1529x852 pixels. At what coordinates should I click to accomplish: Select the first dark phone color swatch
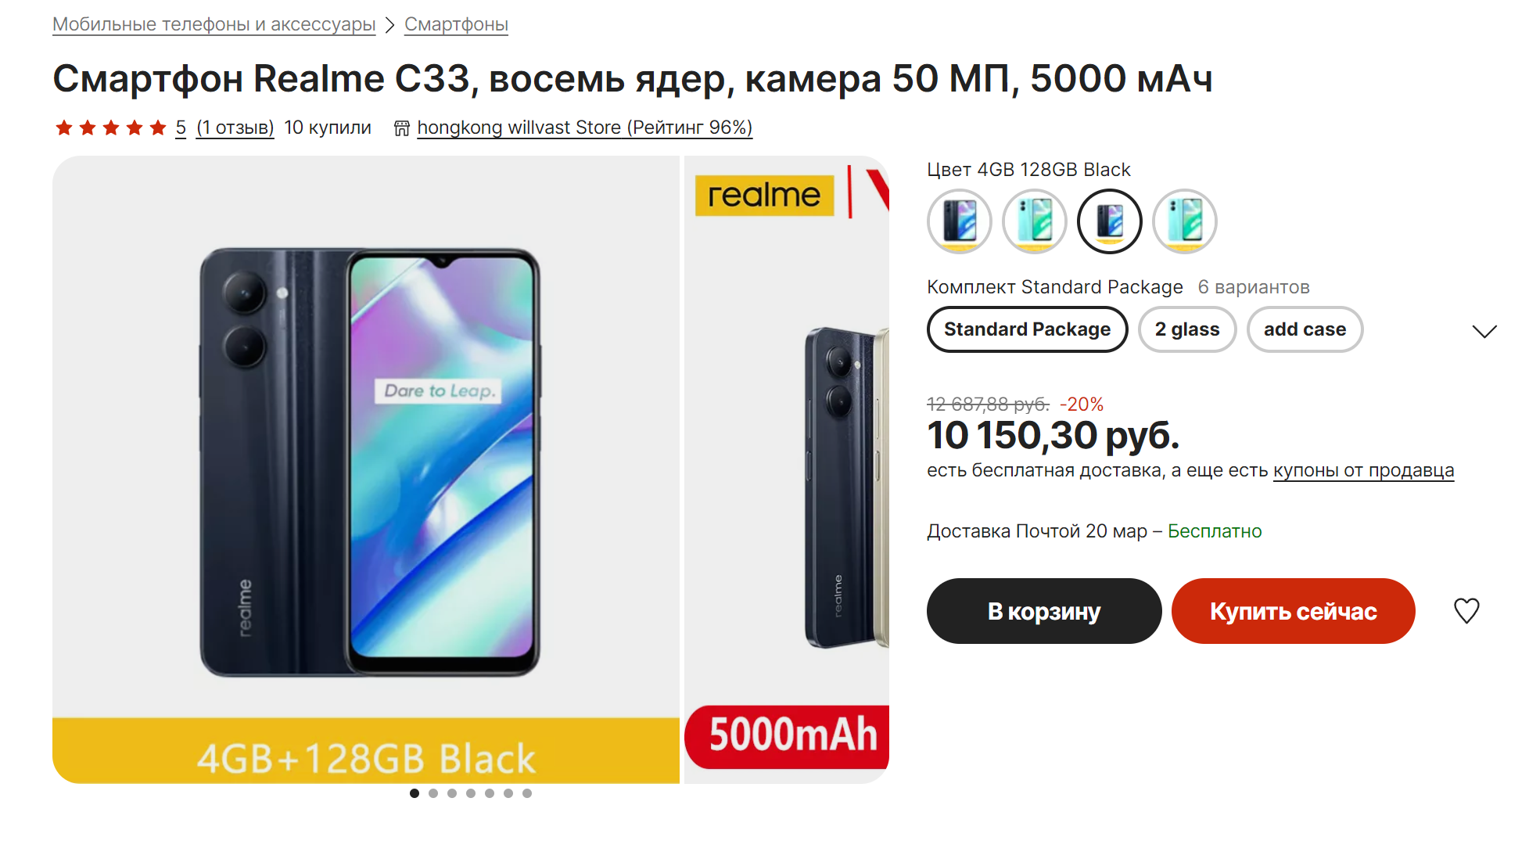pyautogui.click(x=960, y=221)
